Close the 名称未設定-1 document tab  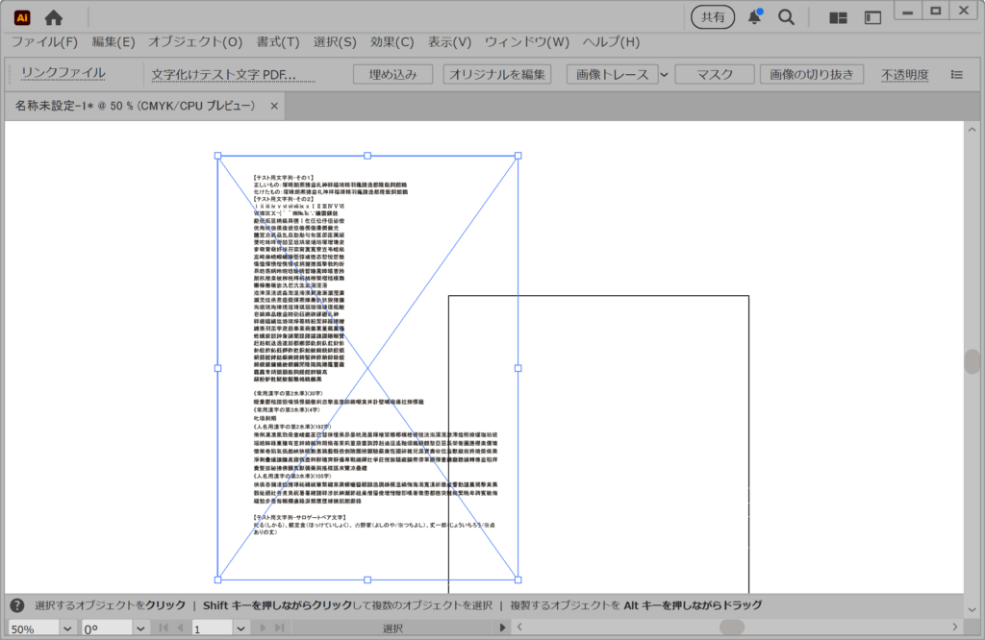(x=274, y=106)
